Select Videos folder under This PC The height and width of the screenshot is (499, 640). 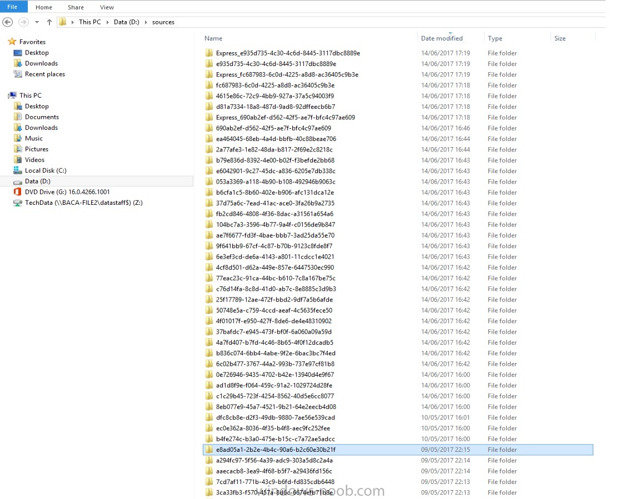(34, 160)
